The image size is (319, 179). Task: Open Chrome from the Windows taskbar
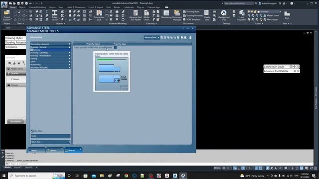click(126, 176)
